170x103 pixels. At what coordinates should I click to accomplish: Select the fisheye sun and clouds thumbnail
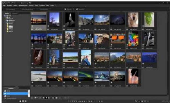[102, 20]
